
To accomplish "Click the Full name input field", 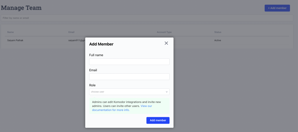I will point(129,62).
